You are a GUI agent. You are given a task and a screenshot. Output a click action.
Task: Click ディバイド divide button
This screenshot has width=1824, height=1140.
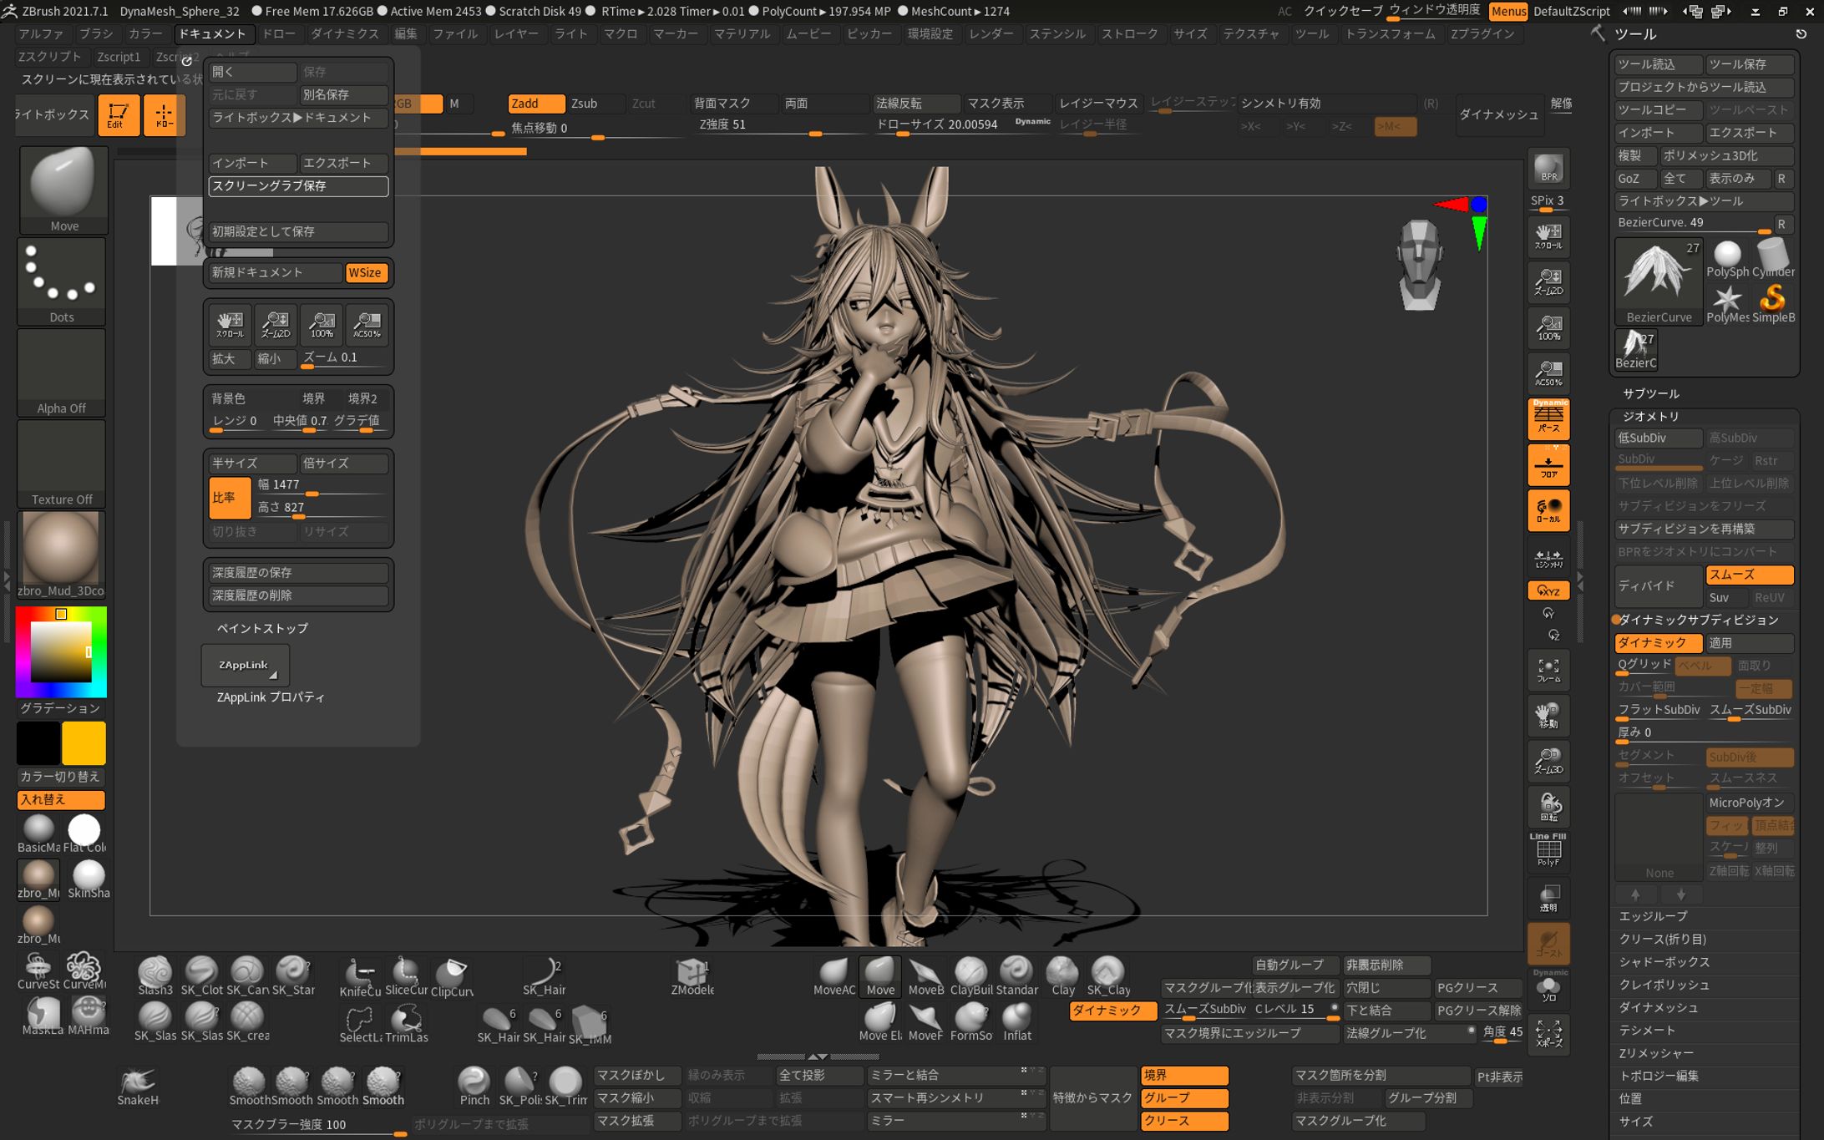click(1658, 586)
